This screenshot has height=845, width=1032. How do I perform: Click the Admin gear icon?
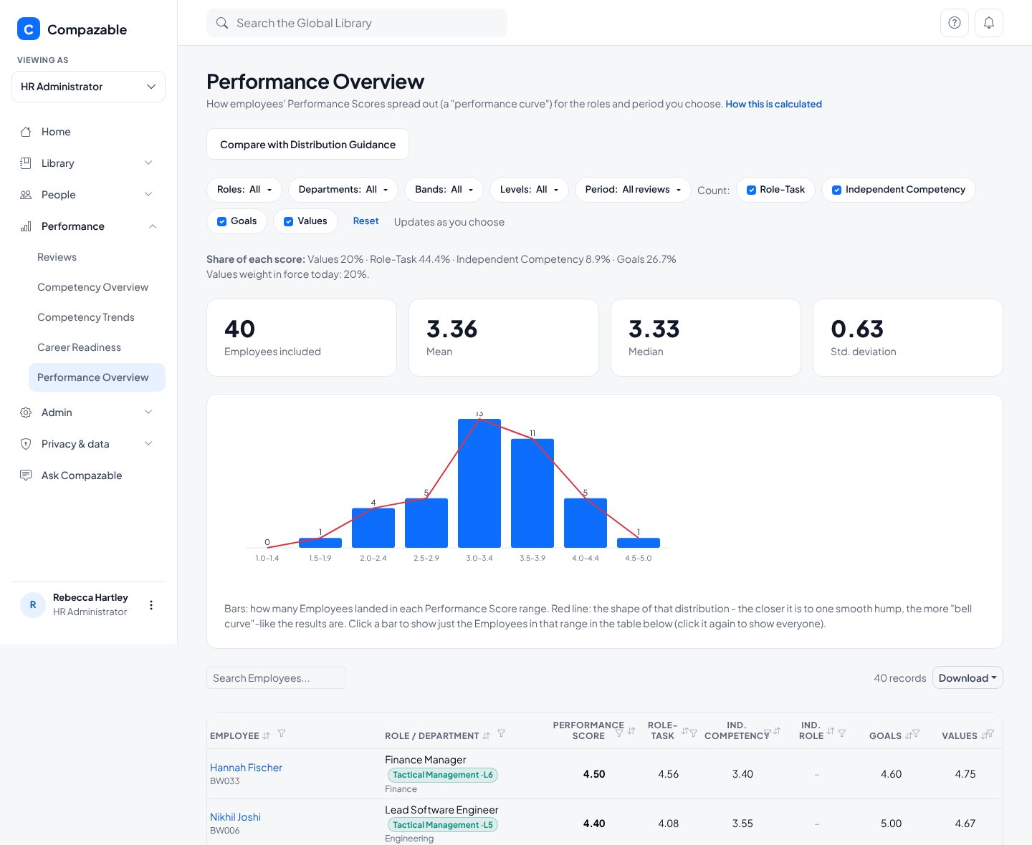[26, 412]
